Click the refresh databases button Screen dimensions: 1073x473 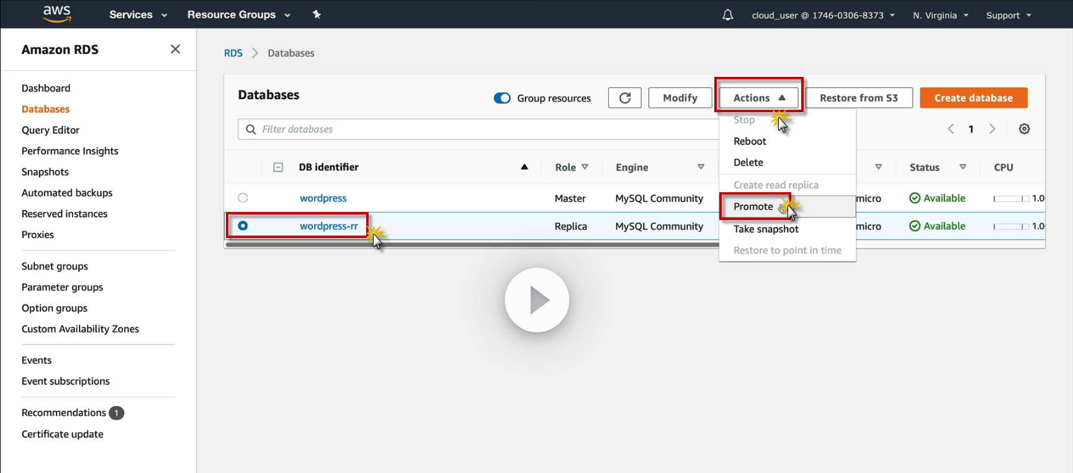624,98
